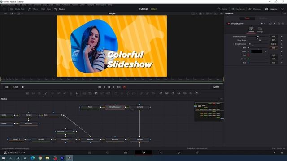Open Nodes panel options menu
The image size is (287, 161).
click(x=221, y=99)
